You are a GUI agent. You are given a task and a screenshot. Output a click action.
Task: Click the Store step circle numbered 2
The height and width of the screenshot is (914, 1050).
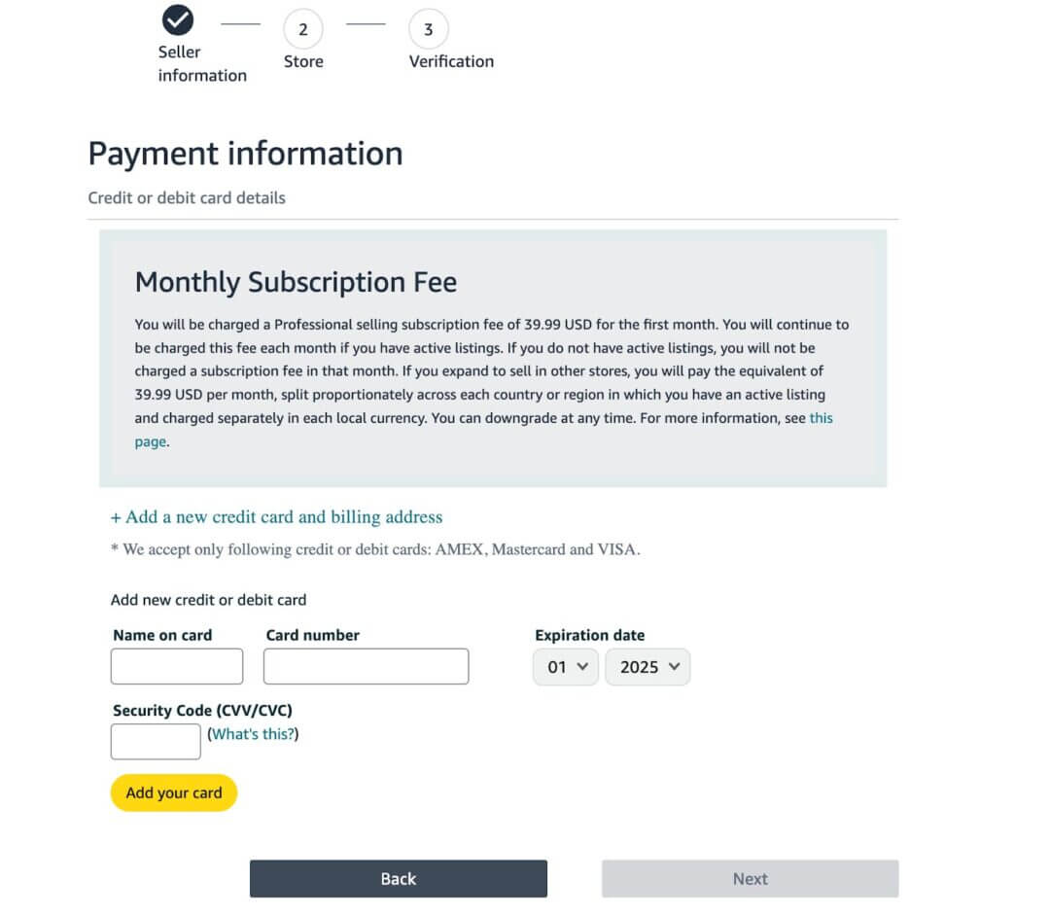click(302, 30)
